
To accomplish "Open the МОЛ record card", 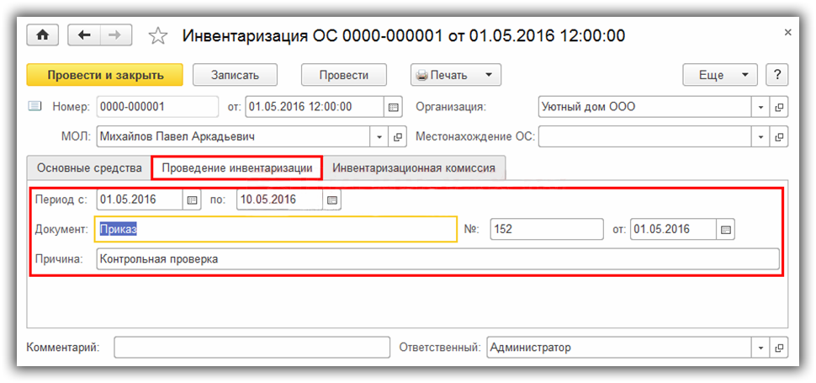I will click(x=398, y=137).
